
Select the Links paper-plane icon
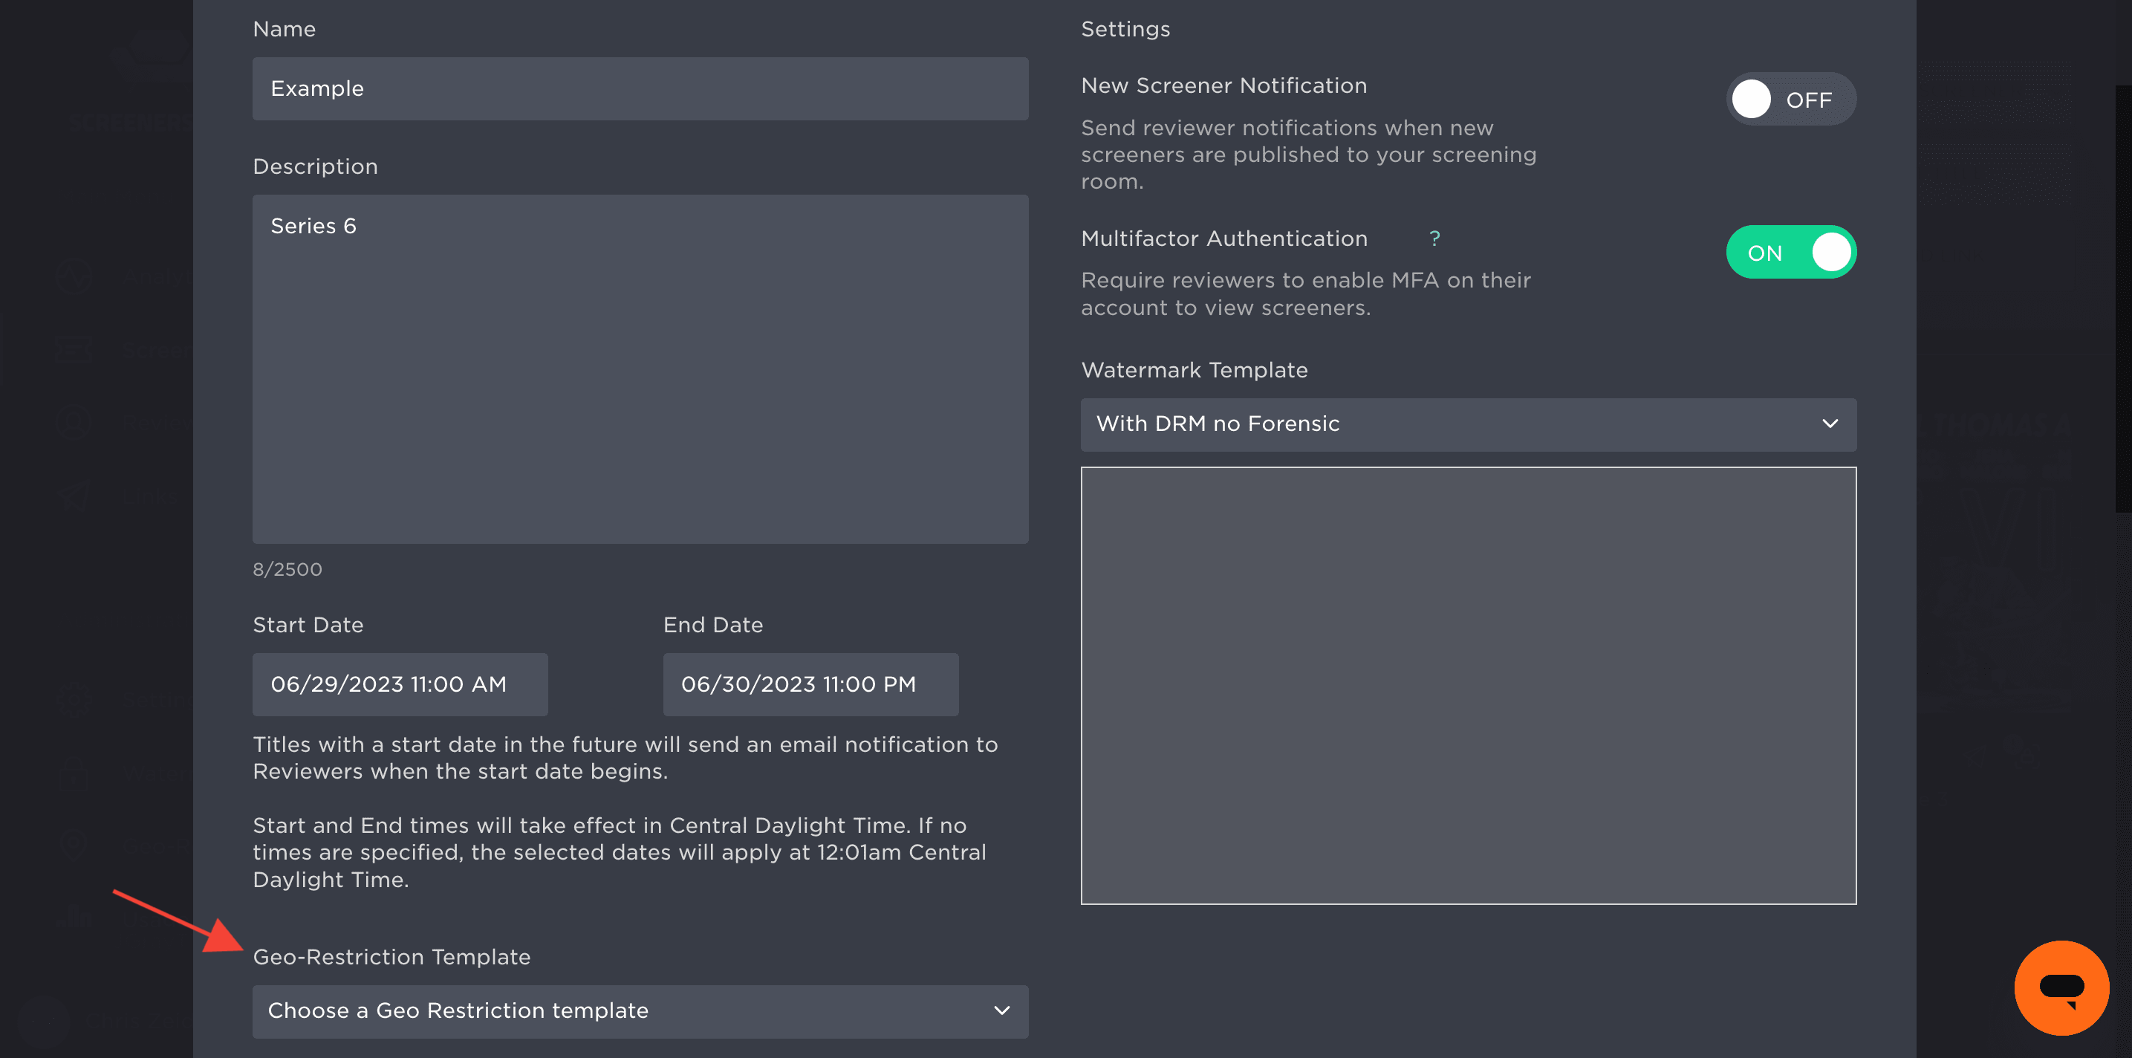74,495
